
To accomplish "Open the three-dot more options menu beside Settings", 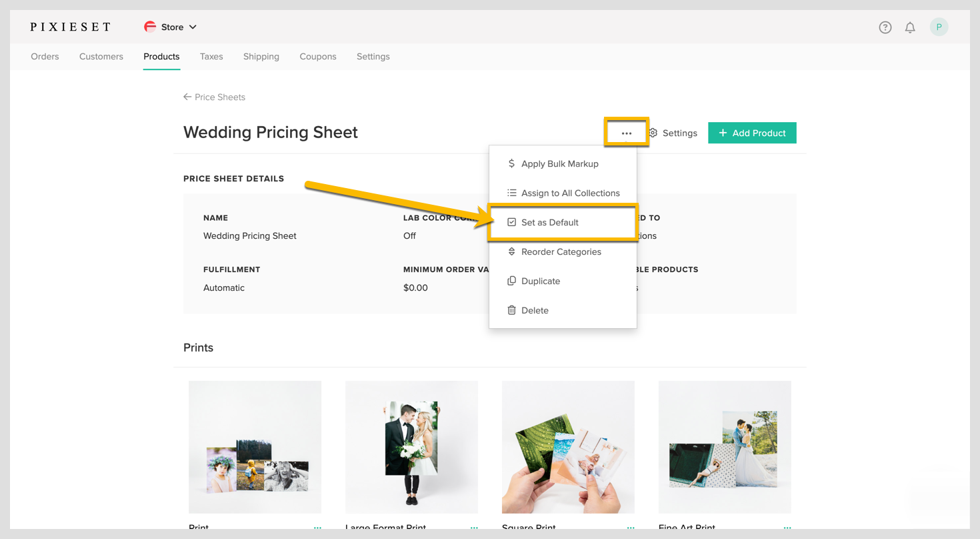I will (626, 133).
